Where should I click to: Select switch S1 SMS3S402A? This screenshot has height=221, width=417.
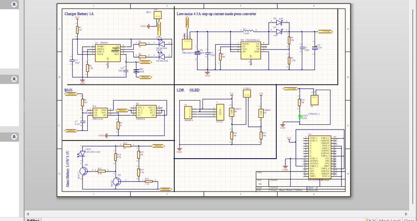(x=187, y=44)
